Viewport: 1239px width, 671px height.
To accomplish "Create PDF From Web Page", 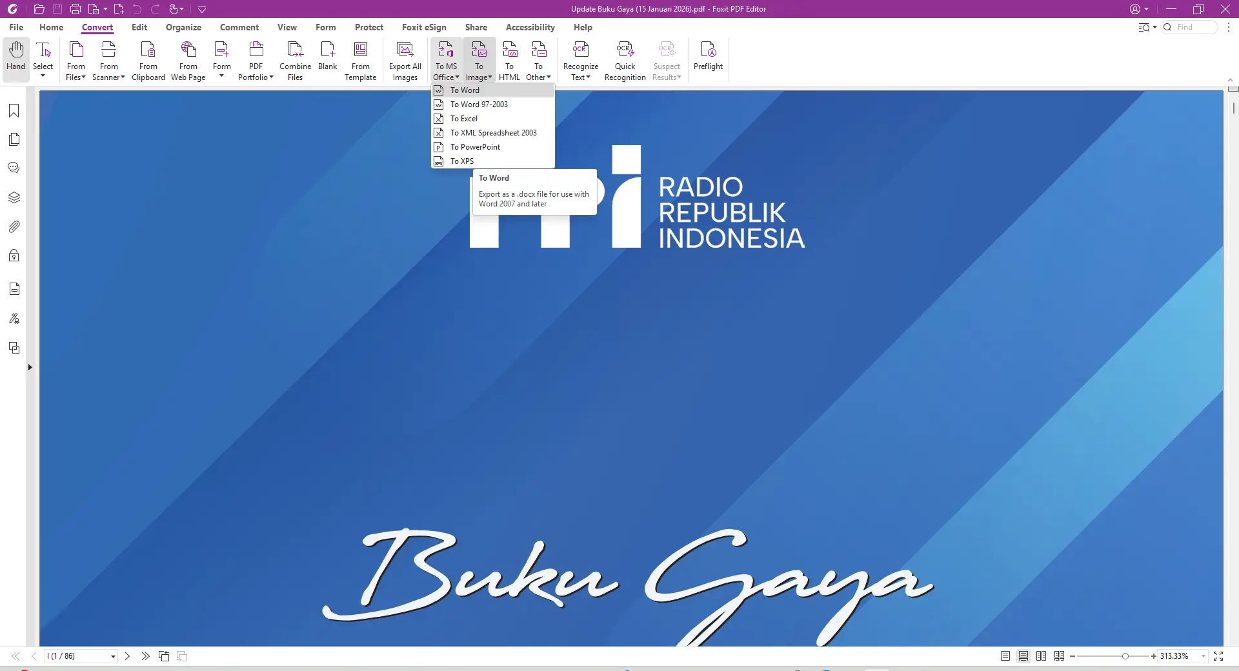I will [x=188, y=60].
